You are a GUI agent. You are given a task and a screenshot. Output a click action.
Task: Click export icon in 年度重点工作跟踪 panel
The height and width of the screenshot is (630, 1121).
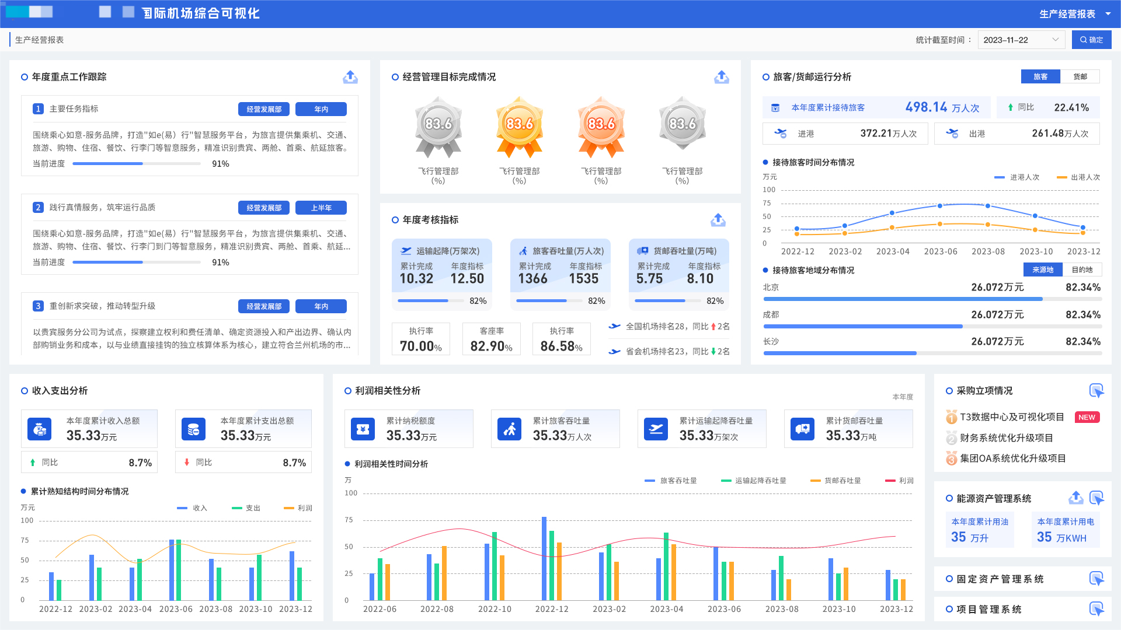pos(350,77)
